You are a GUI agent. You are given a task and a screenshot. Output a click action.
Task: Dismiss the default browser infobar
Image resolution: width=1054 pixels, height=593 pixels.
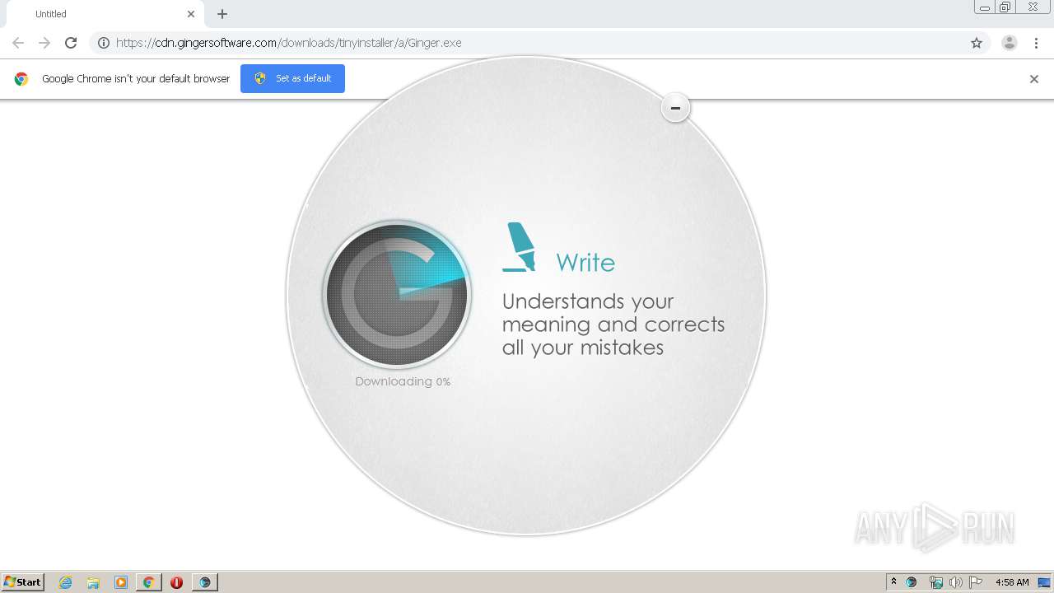1034,79
